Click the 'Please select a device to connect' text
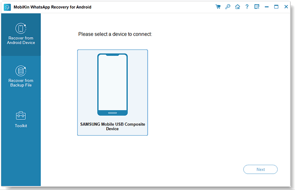Viewport: 295px width, 190px height. click(115, 34)
